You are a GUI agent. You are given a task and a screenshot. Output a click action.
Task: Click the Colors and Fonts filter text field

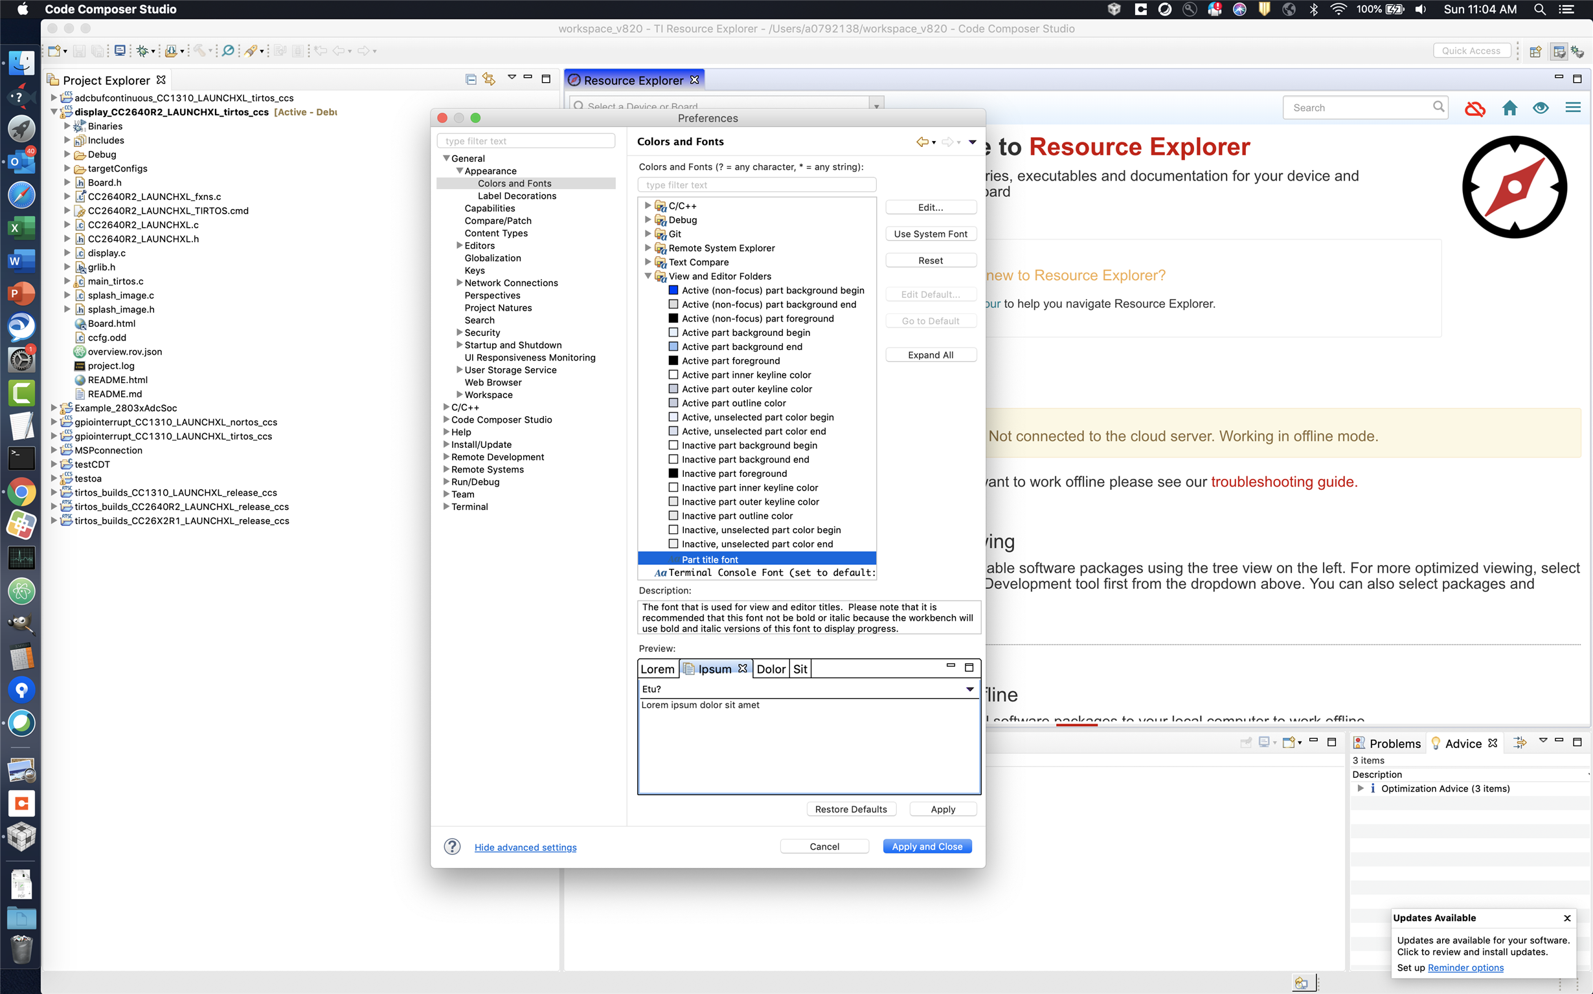[x=756, y=185]
